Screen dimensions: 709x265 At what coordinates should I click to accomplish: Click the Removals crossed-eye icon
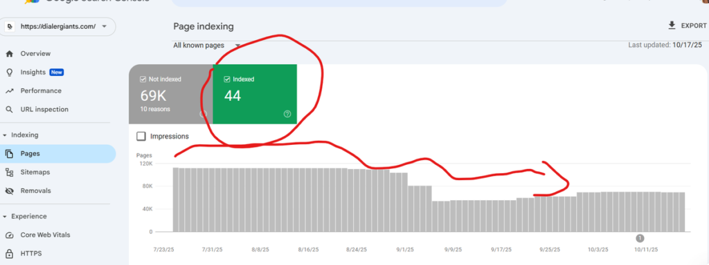tap(9, 191)
